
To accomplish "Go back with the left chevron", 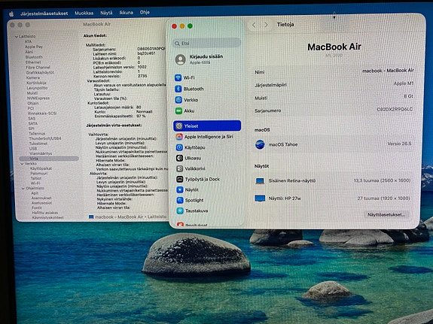I will click(254, 25).
